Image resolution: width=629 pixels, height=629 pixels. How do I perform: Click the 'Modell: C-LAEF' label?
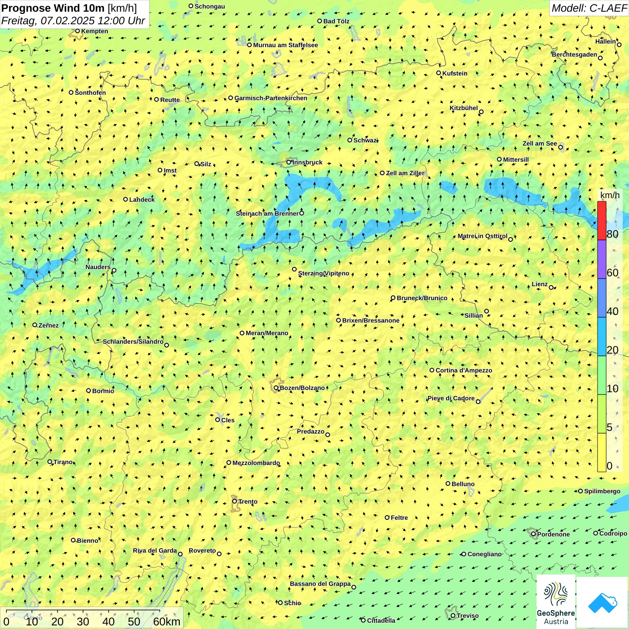tap(589, 8)
